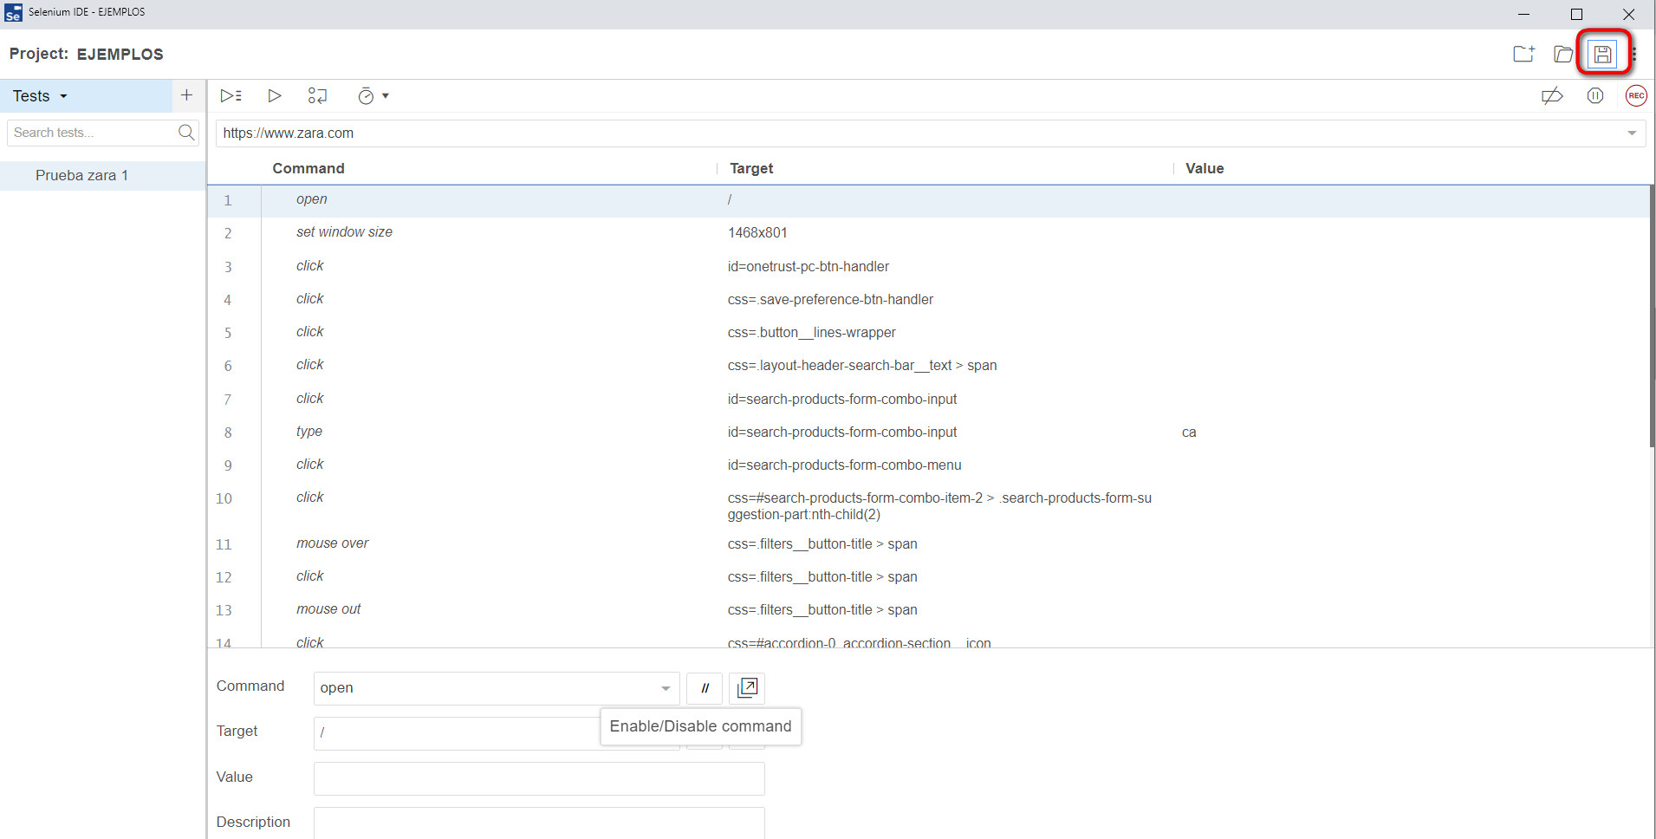
Task: Open test execution speed dropdown
Action: click(374, 96)
